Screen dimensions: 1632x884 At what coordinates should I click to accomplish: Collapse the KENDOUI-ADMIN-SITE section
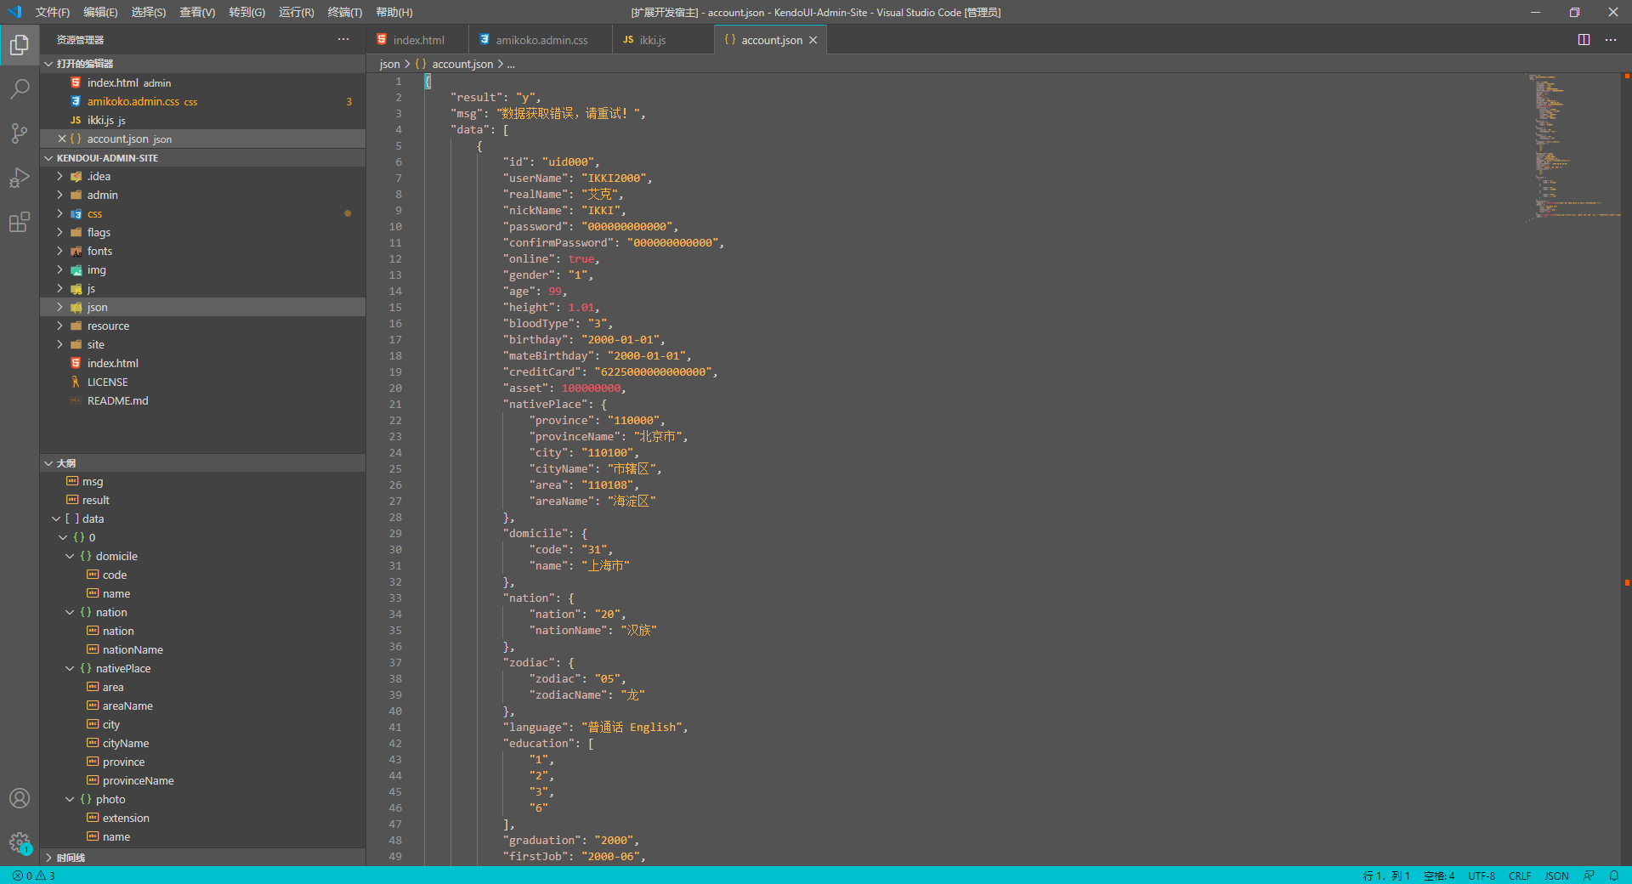pyautogui.click(x=202, y=158)
